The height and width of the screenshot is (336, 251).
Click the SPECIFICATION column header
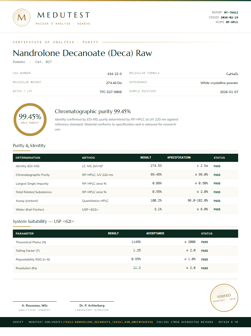pos(179,157)
